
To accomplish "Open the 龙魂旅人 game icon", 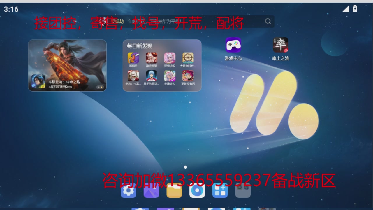I will tap(170, 76).
